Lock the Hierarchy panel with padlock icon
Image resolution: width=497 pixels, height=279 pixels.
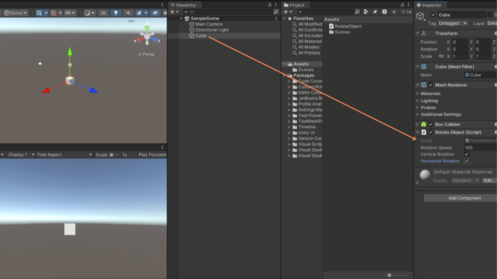coord(269,5)
